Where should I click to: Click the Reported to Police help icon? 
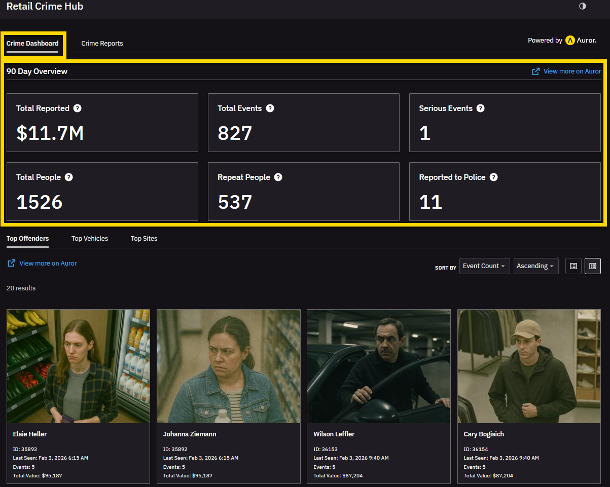tap(493, 177)
